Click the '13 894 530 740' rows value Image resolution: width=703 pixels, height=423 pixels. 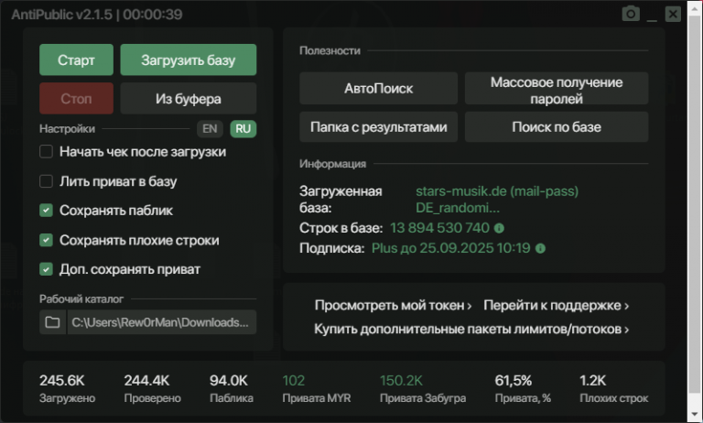coord(439,228)
